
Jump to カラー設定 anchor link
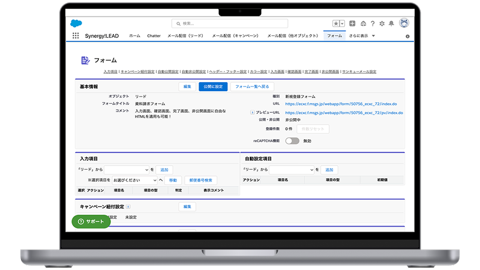tap(259, 71)
